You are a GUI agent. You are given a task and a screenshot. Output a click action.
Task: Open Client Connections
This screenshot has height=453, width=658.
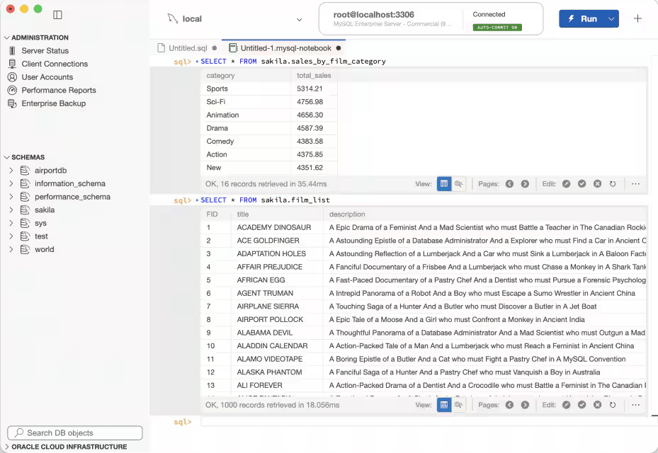pyautogui.click(x=54, y=64)
